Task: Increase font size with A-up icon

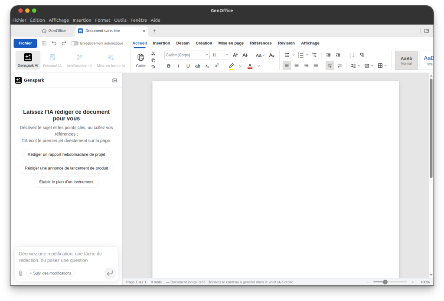Action: click(235, 55)
